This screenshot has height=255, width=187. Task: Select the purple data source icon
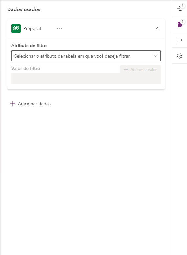point(179,24)
